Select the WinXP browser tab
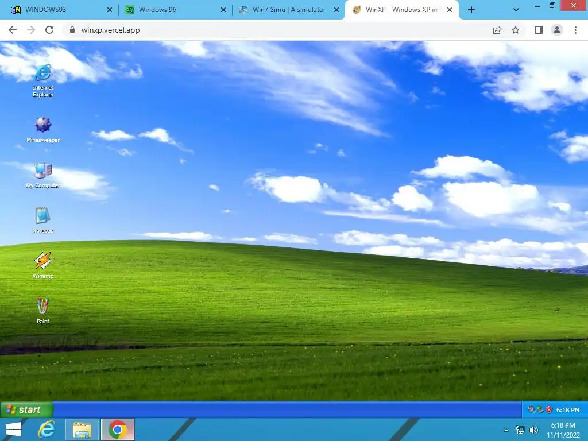Viewport: 588px width, 441px height. click(401, 10)
